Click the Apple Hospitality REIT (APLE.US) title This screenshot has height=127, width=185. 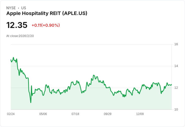click(47, 13)
